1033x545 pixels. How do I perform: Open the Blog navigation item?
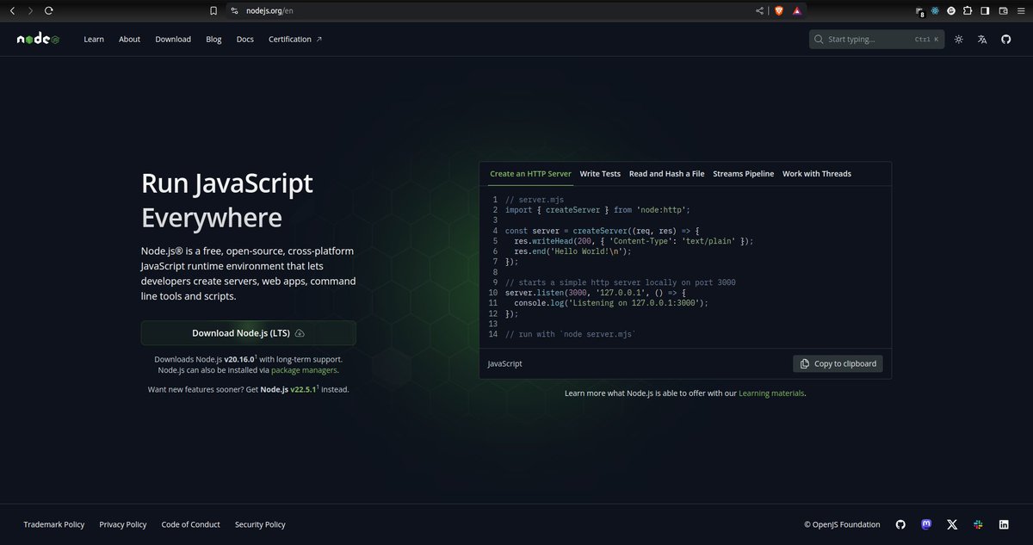point(213,40)
